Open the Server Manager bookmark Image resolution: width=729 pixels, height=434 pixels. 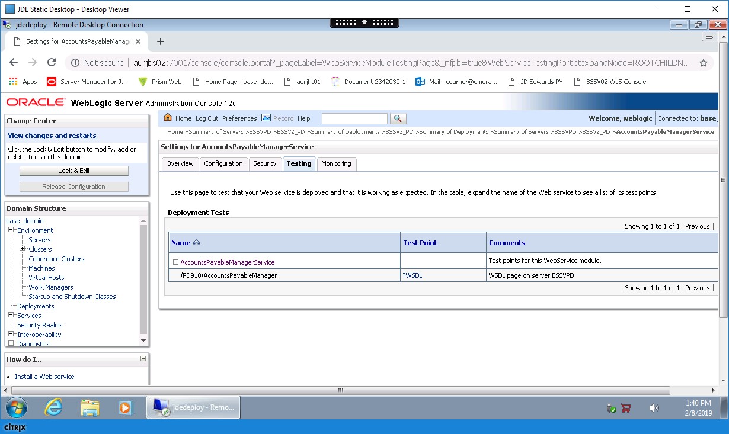coord(87,82)
